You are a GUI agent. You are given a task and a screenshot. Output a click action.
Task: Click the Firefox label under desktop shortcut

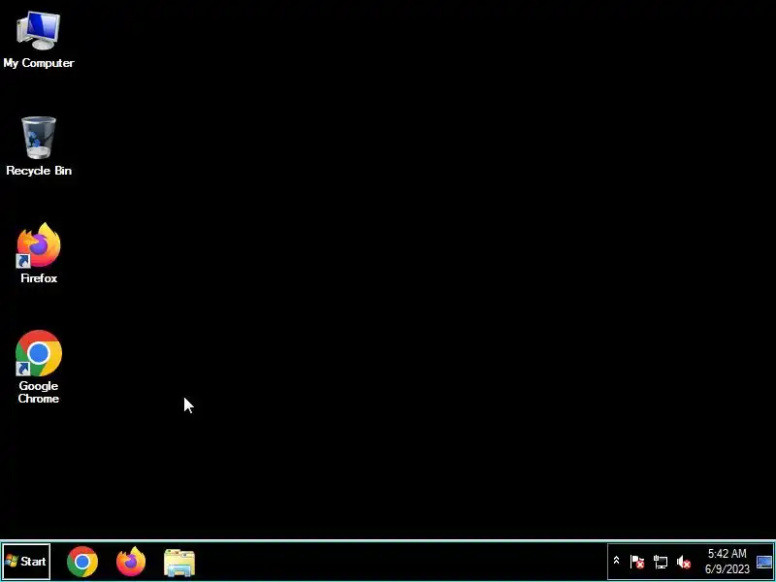click(x=39, y=278)
